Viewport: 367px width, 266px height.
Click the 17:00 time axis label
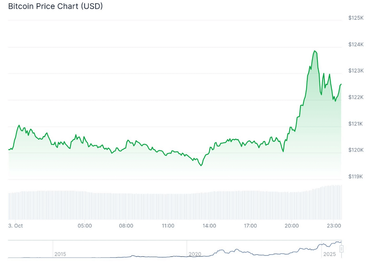[250, 226]
